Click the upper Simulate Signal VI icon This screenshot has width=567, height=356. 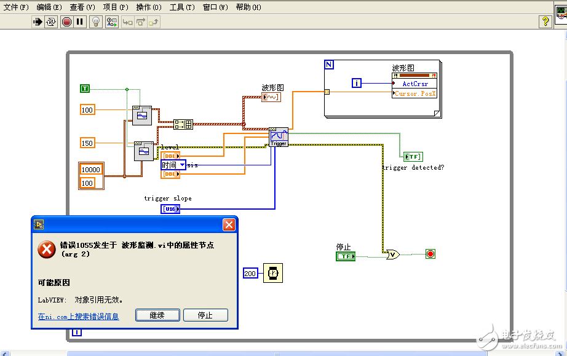pyautogui.click(x=141, y=116)
